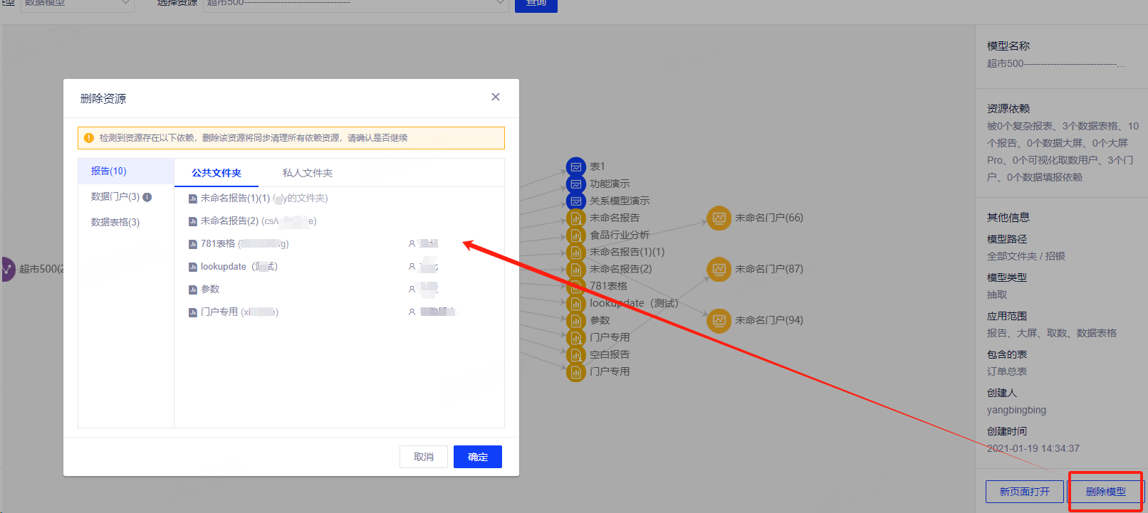1148x513 pixels.
Task: Click the 超市500 model node icon
Action: pos(7,269)
